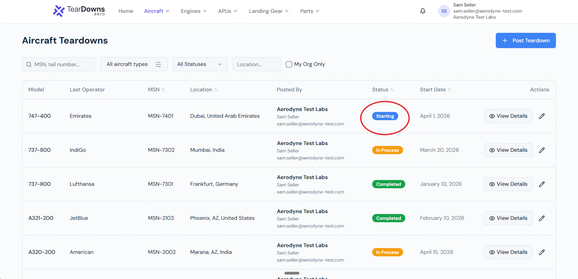Image resolution: width=578 pixels, height=279 pixels.
Task: Click the Frankfurt, Germany location
Action: click(214, 184)
